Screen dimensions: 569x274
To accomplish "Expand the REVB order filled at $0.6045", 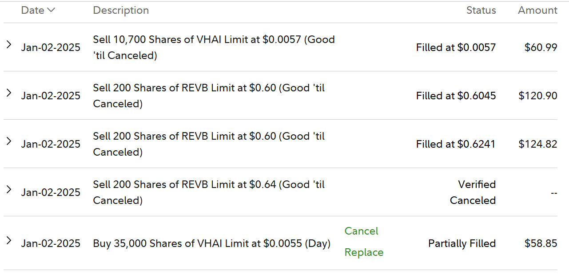I will pyautogui.click(x=8, y=93).
